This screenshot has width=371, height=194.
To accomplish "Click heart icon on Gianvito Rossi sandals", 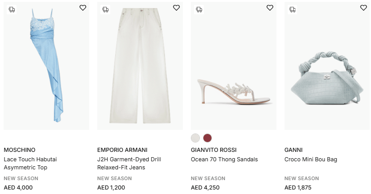I will 270,8.
